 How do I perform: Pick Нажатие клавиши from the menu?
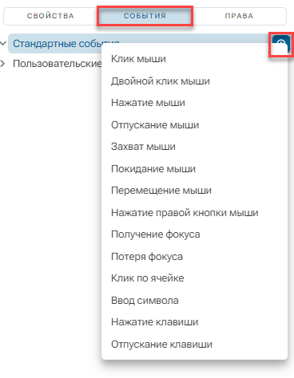point(194,322)
